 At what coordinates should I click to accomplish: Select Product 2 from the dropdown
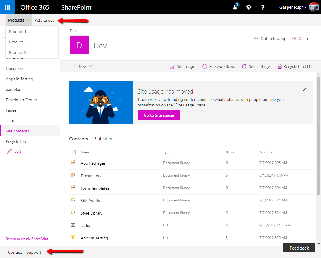click(18, 42)
